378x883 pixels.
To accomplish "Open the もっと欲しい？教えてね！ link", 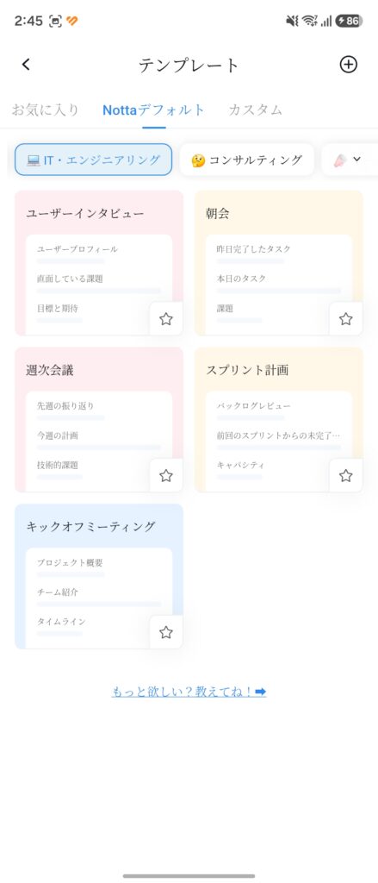I will tap(189, 692).
